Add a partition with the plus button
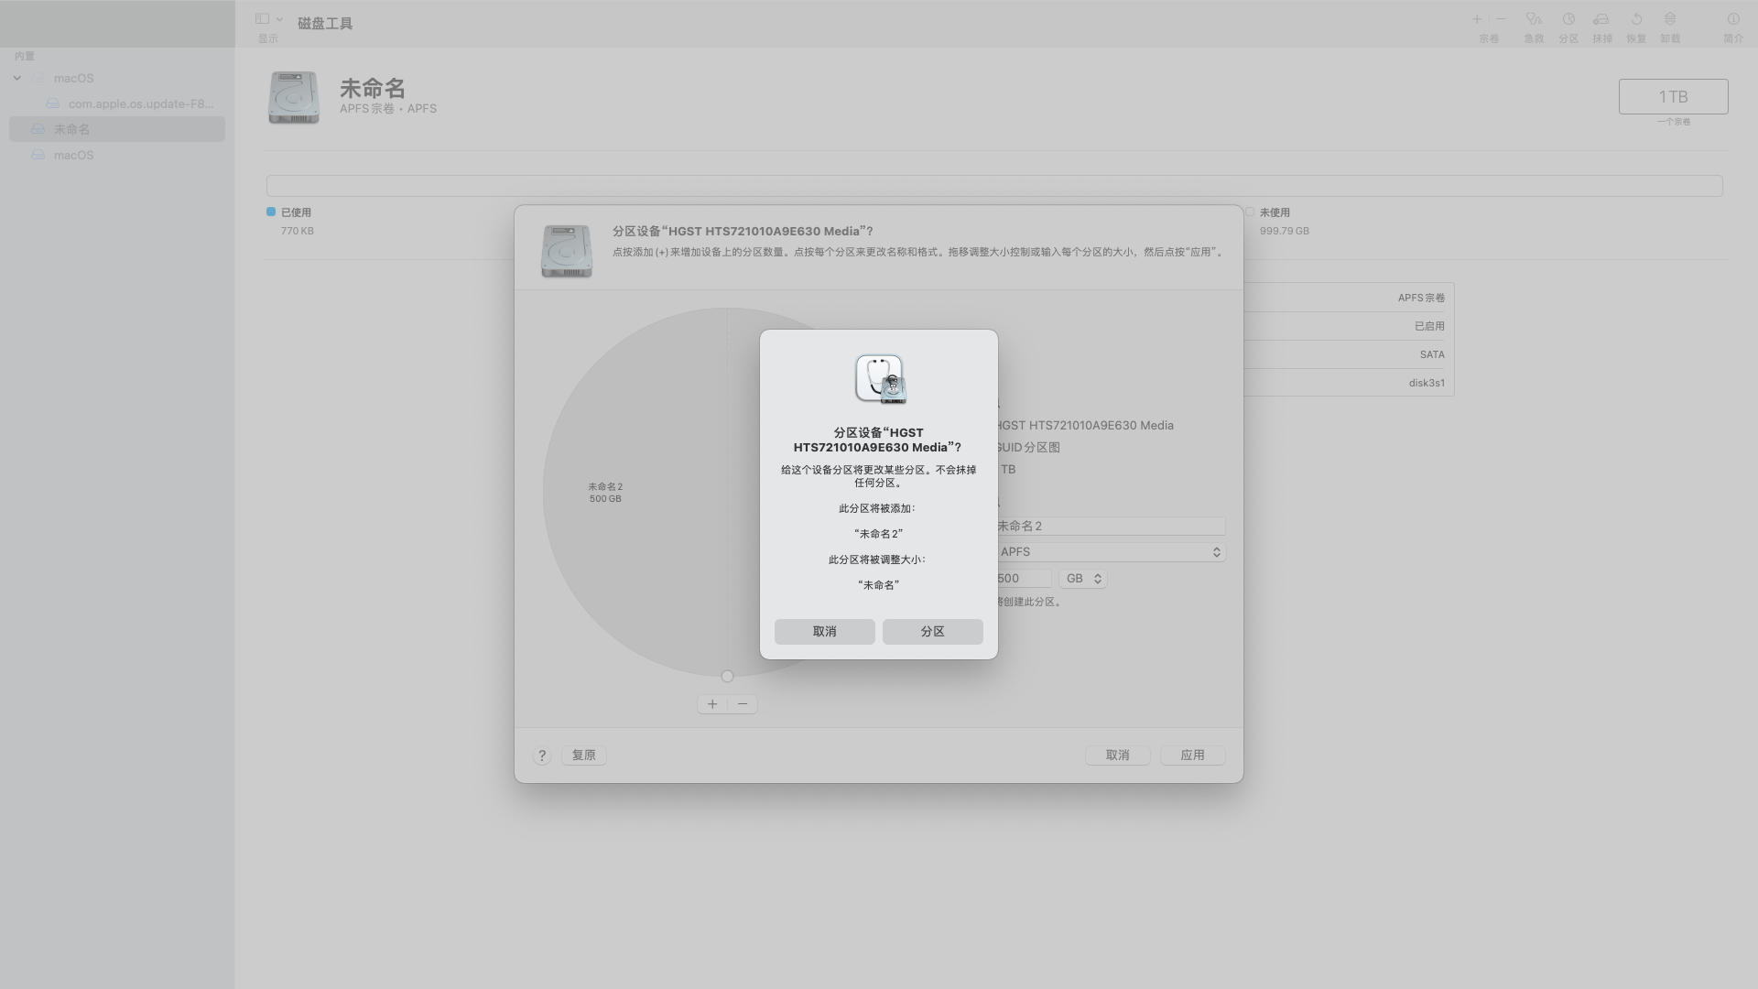Viewport: 1758px width, 989px height. [x=712, y=704]
